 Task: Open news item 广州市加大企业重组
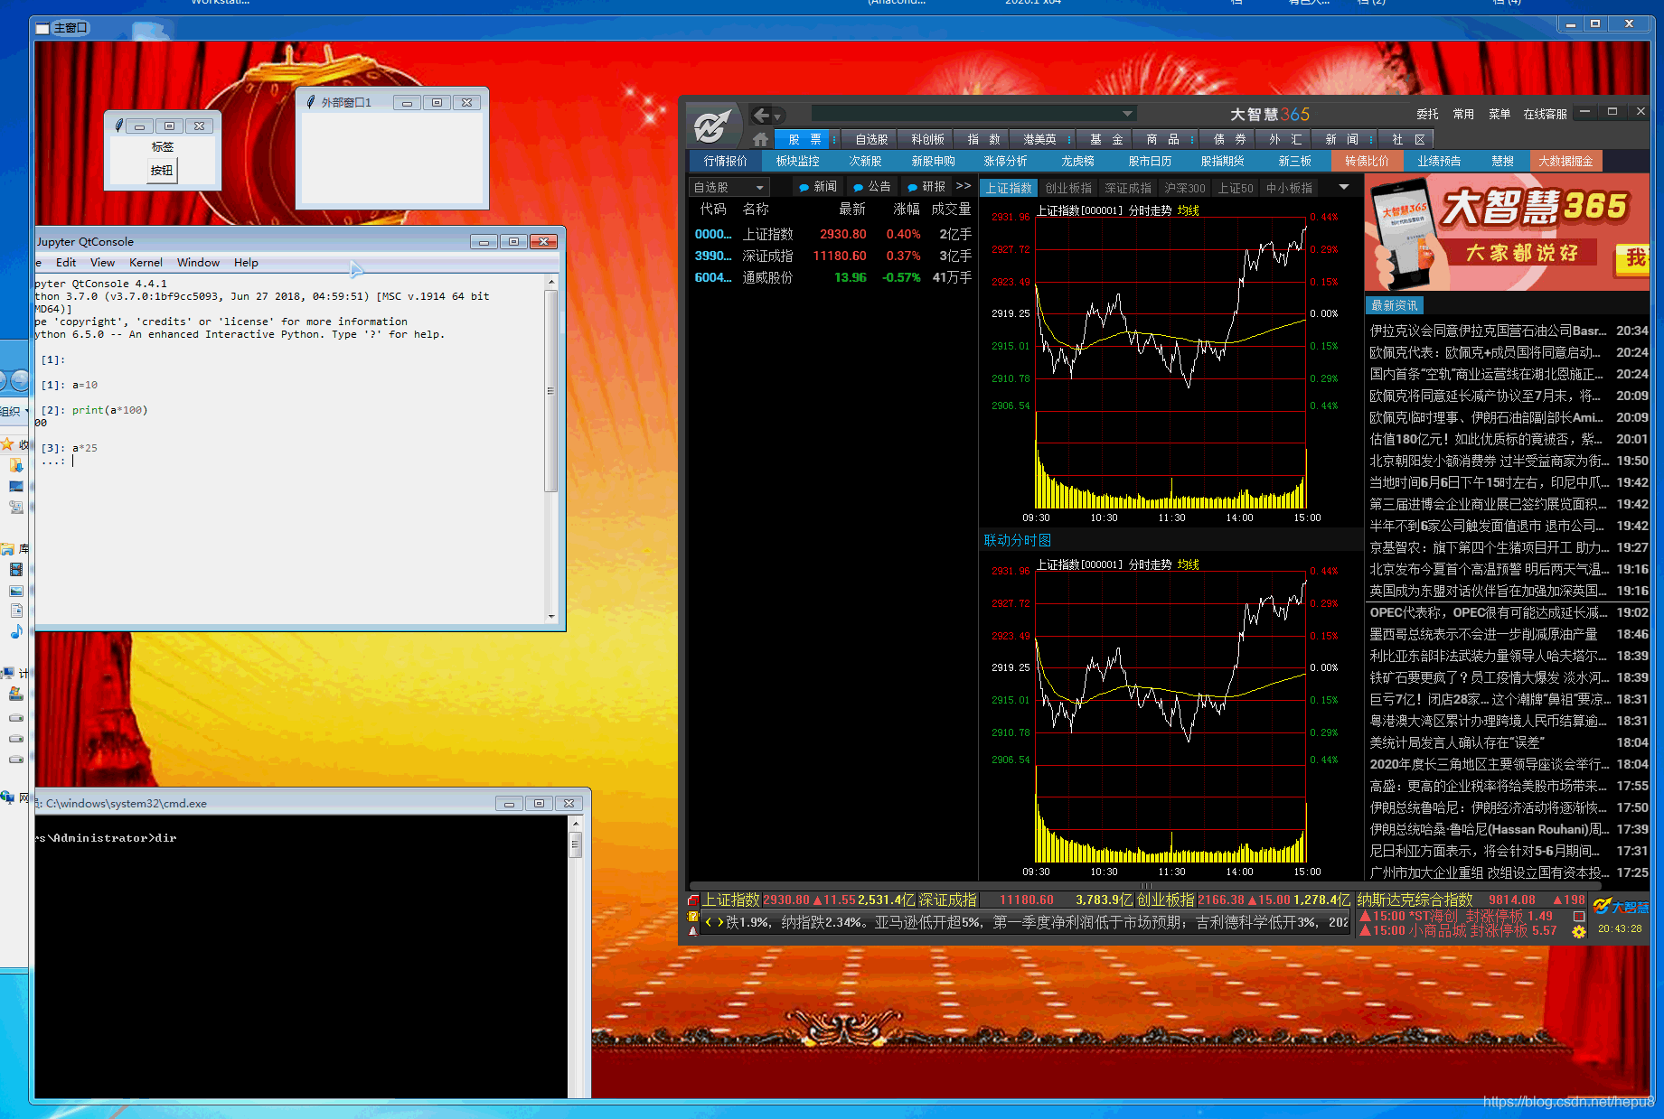(x=1508, y=872)
